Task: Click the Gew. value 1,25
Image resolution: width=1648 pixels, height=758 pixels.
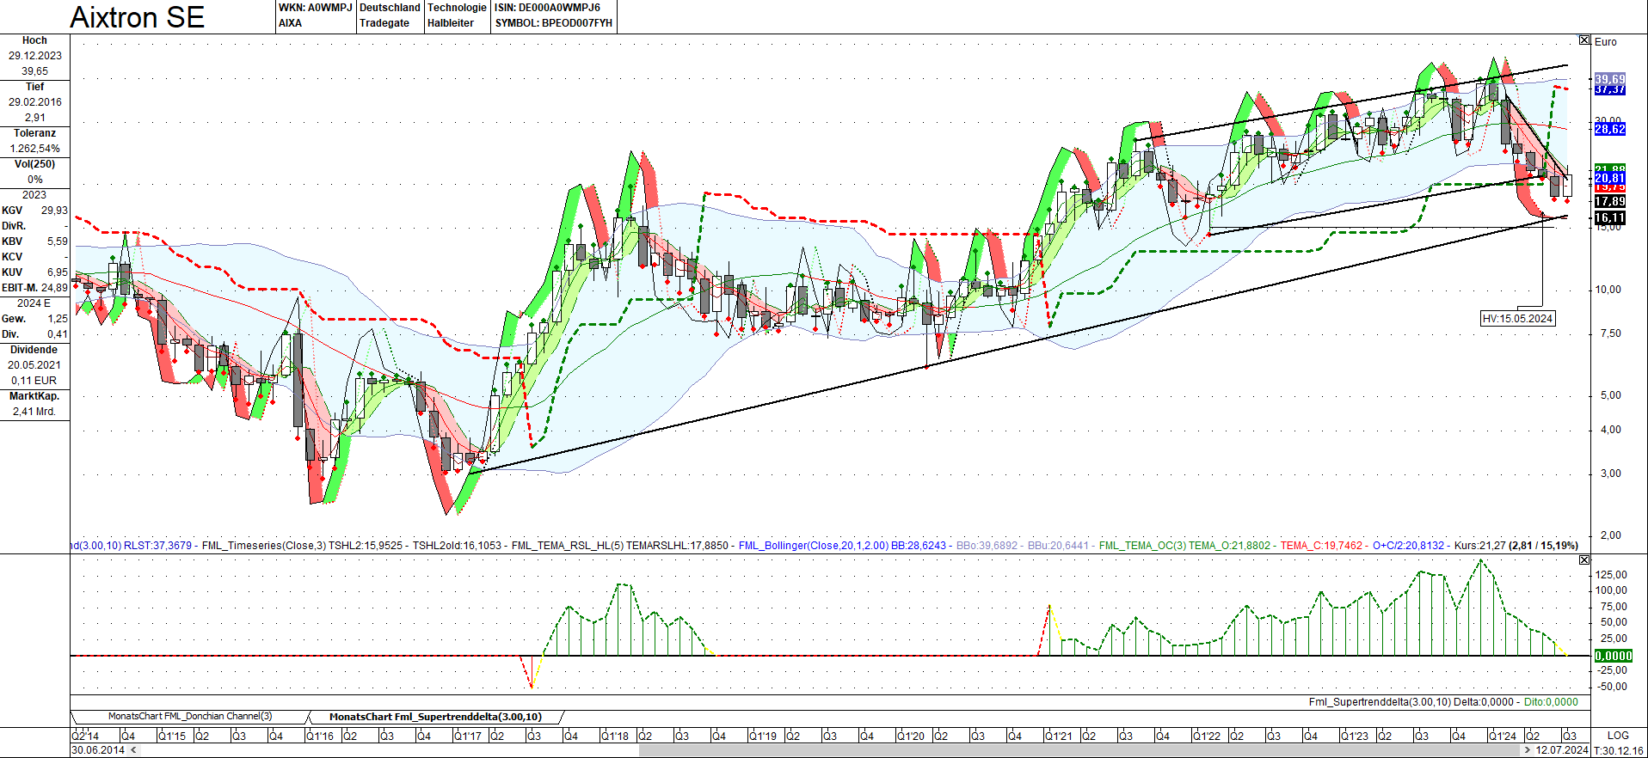Action: tap(58, 319)
